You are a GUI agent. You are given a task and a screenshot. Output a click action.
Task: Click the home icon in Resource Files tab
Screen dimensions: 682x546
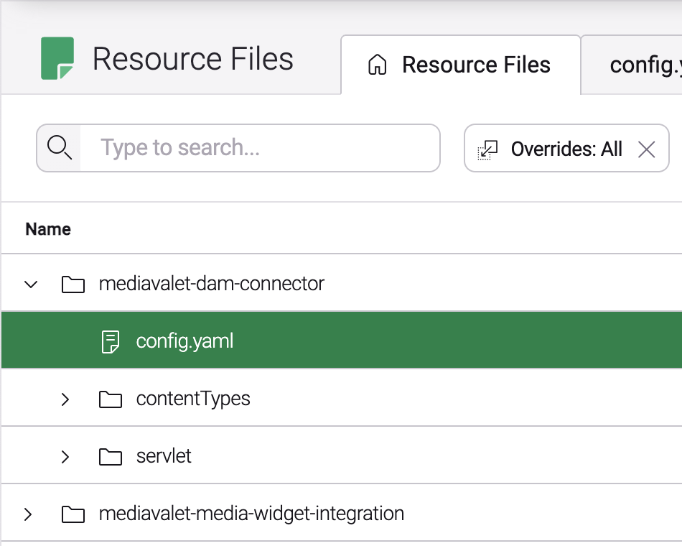point(377,65)
